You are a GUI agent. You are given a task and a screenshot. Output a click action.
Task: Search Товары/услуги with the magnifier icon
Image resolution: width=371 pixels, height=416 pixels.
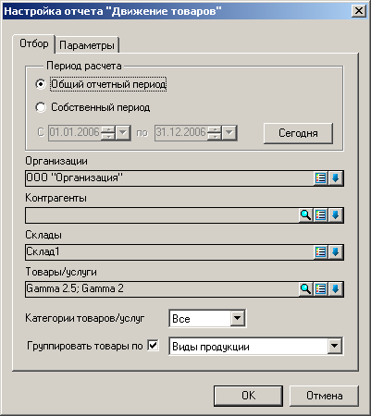[x=305, y=289]
